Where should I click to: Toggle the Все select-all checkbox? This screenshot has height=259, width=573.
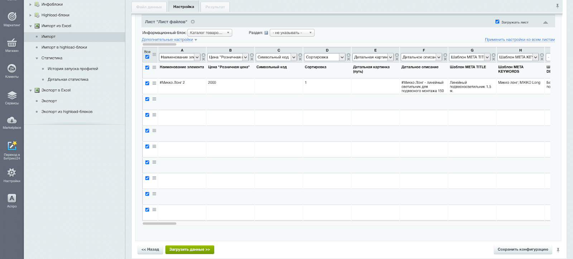(x=147, y=57)
